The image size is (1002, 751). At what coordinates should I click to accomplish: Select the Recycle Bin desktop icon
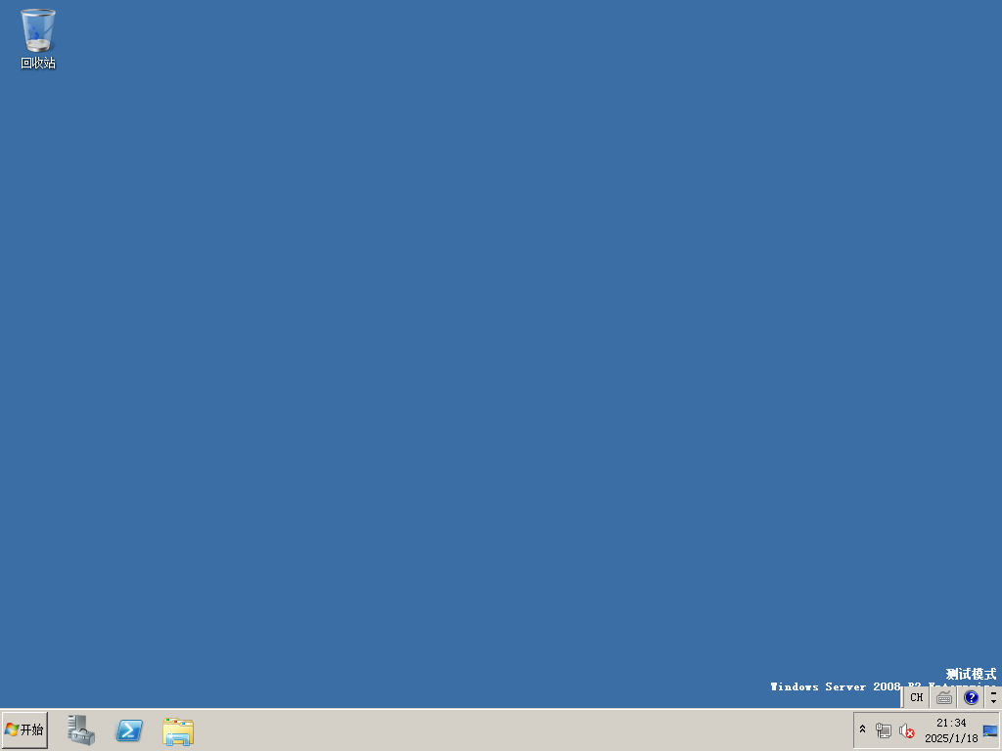pyautogui.click(x=38, y=38)
